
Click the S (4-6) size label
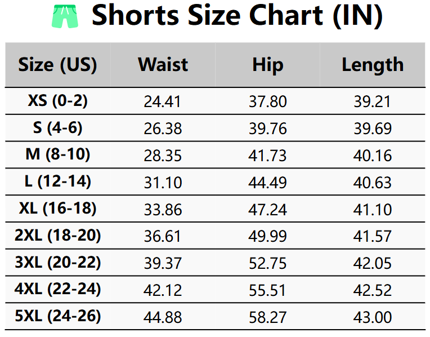[57, 128]
